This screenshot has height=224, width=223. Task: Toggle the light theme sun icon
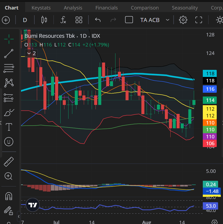click(x=219, y=20)
